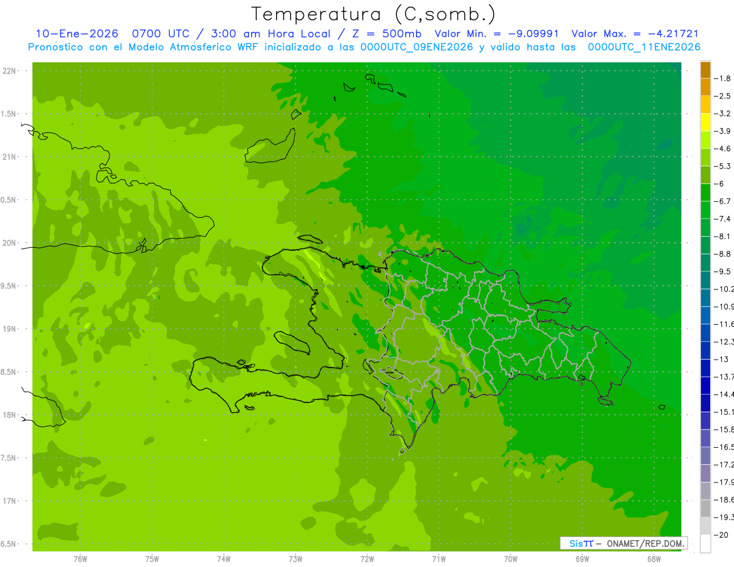Select the '-9.5' colorbar value
Image resolution: width=734 pixels, height=567 pixels.
[722, 272]
